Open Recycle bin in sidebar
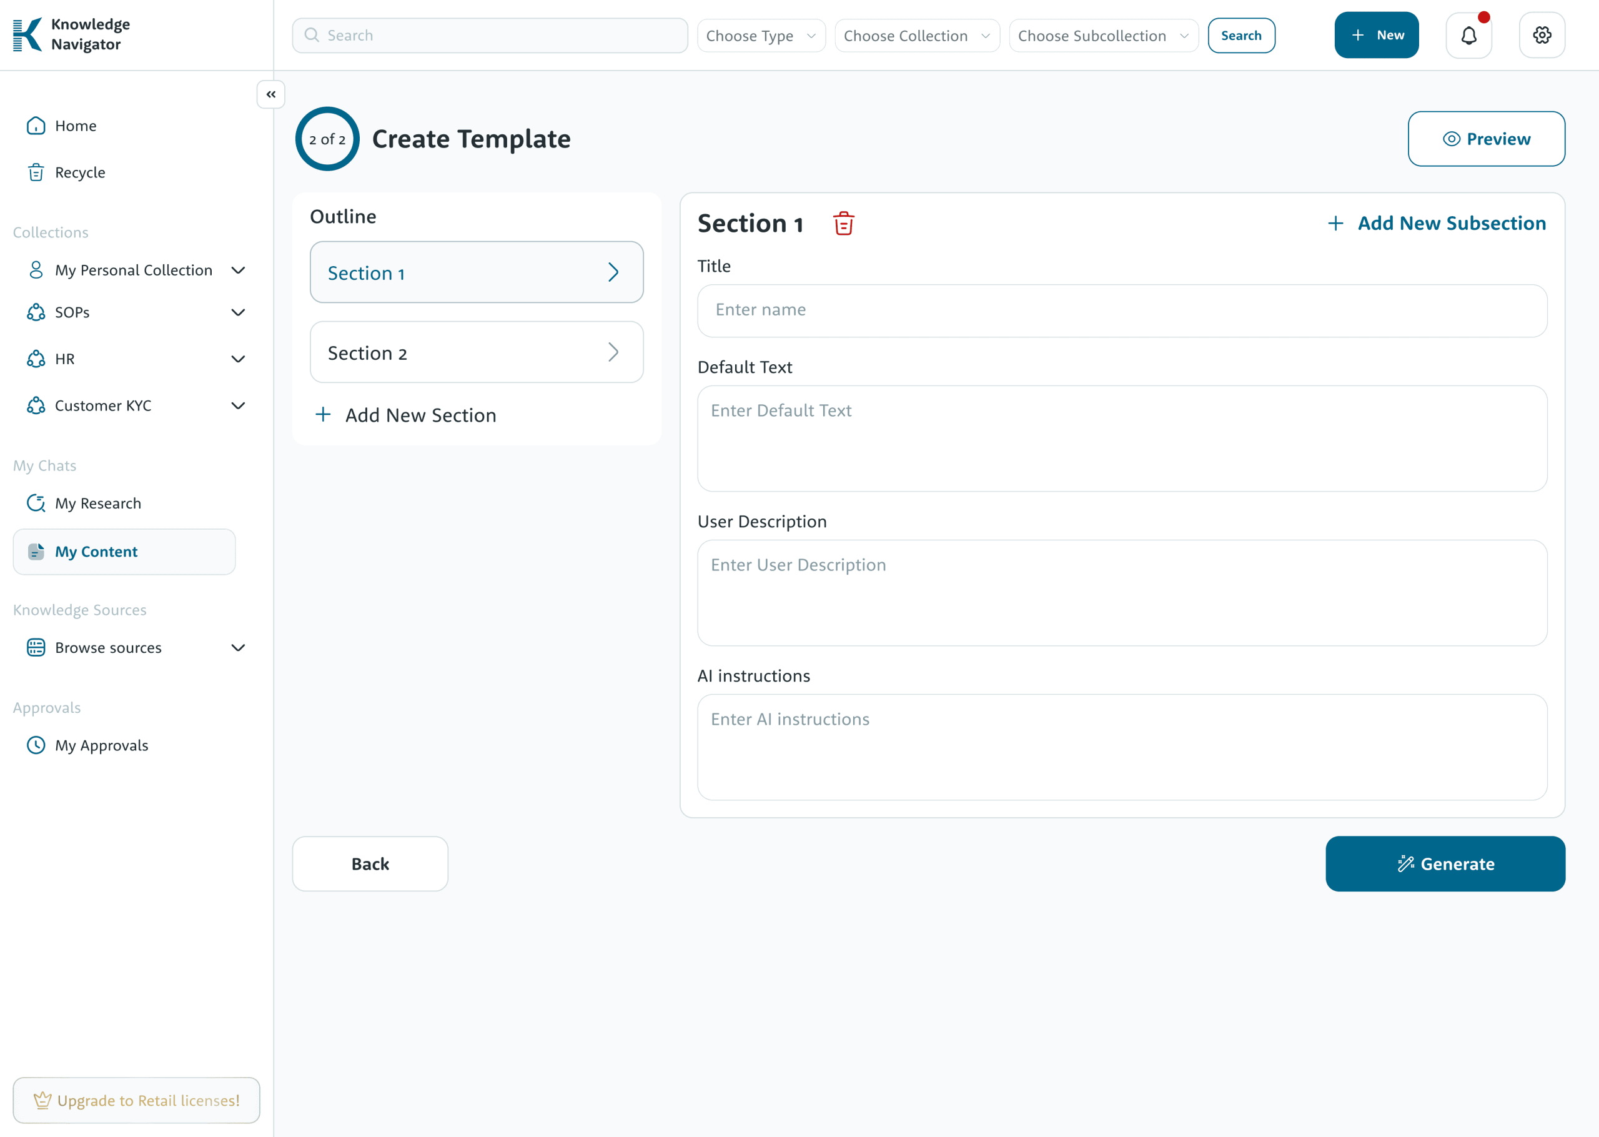This screenshot has height=1137, width=1599. tap(80, 172)
